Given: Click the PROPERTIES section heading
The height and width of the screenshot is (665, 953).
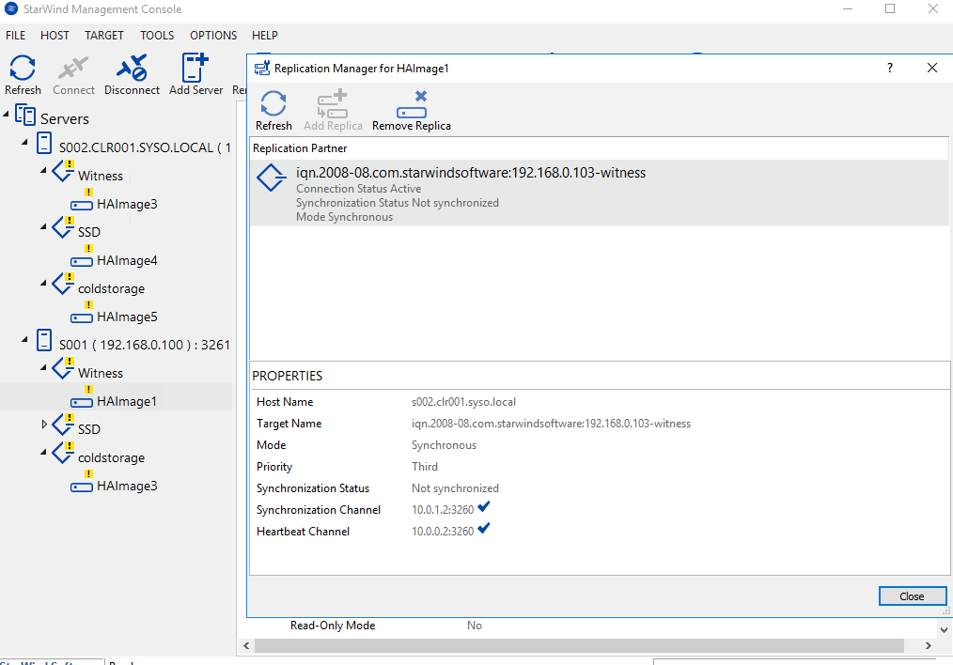Looking at the screenshot, I should tap(288, 376).
